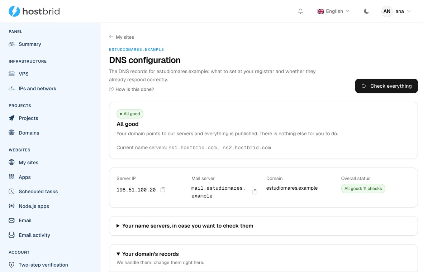This screenshot has width=423, height=272.
Task: Click mail.estudiomares.example text
Action: pyautogui.click(x=218, y=192)
